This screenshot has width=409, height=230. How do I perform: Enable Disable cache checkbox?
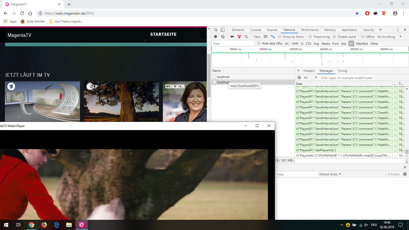click(334, 37)
